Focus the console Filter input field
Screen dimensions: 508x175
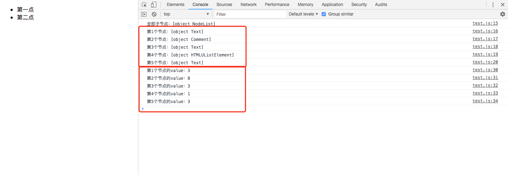(x=250, y=14)
